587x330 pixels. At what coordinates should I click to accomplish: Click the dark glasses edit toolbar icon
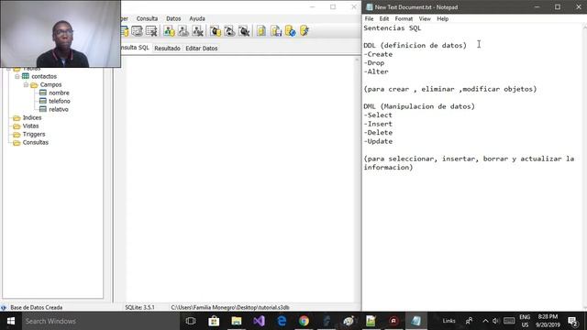tap(229, 31)
